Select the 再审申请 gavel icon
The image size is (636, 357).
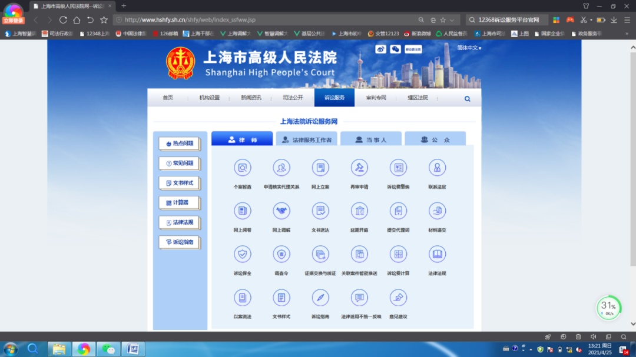click(359, 168)
